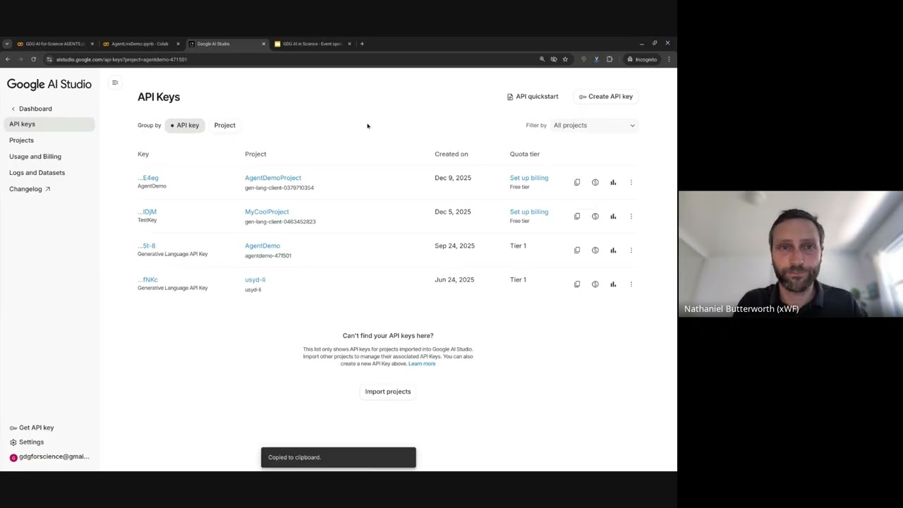Viewport: 903px width, 508px height.
Task: Bookmark this page with the star icon
Action: [x=565, y=59]
